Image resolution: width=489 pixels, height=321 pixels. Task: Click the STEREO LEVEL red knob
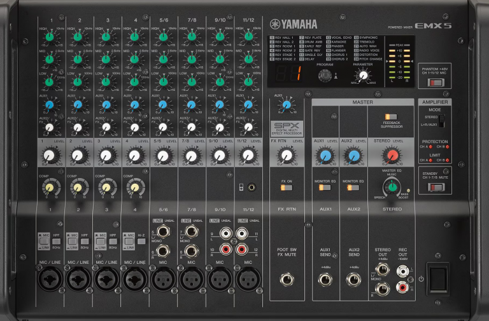pyautogui.click(x=392, y=155)
